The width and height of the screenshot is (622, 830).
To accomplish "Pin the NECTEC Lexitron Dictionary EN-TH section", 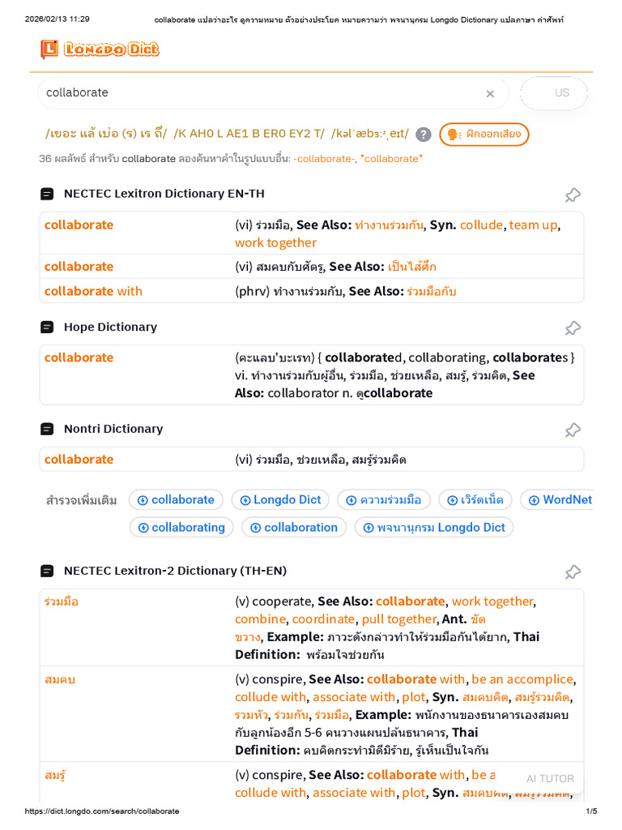I will point(573,195).
